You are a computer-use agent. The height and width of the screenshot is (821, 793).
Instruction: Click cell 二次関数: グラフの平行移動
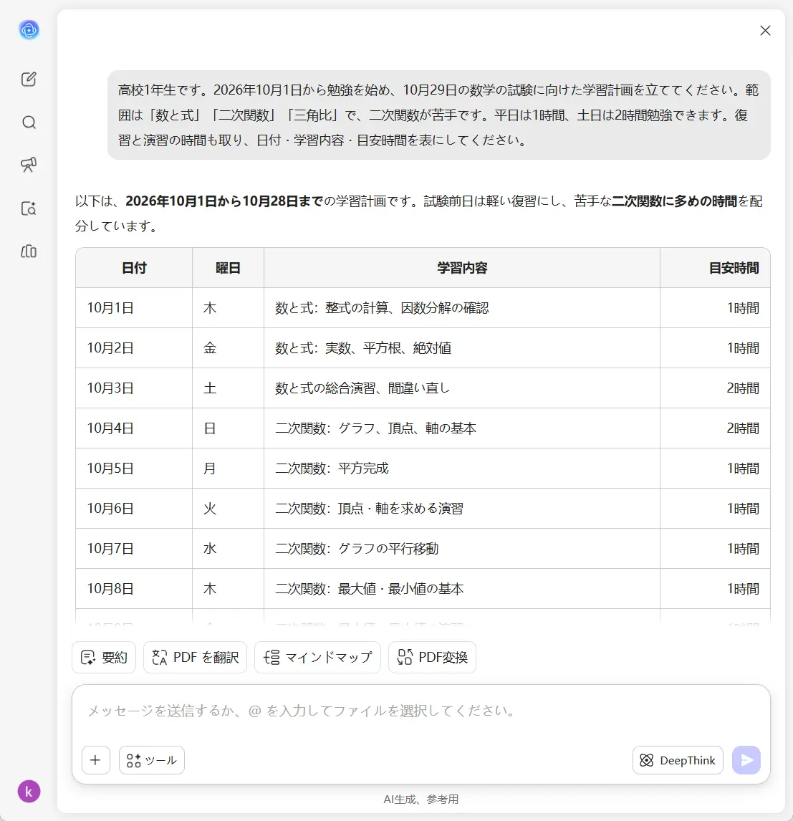(462, 549)
